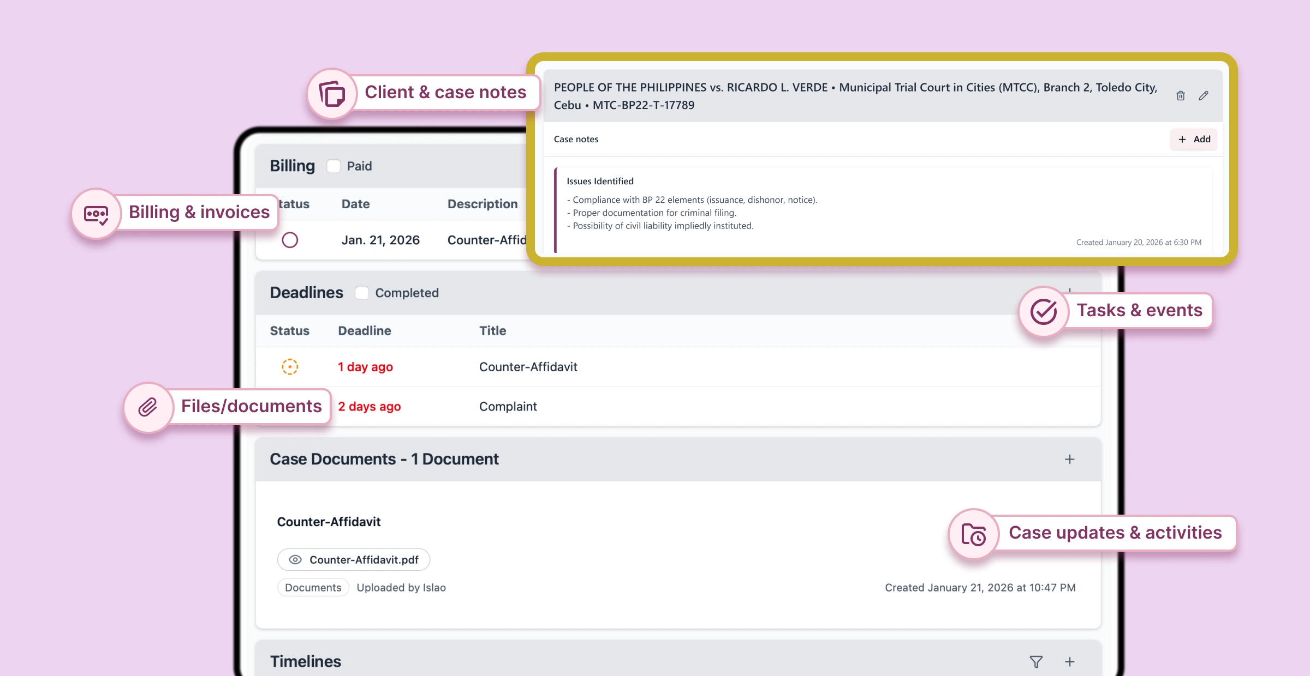Click the Deadline column header

(365, 331)
